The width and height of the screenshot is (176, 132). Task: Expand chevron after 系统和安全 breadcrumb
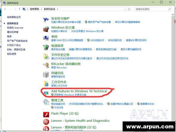tap(57, 9)
